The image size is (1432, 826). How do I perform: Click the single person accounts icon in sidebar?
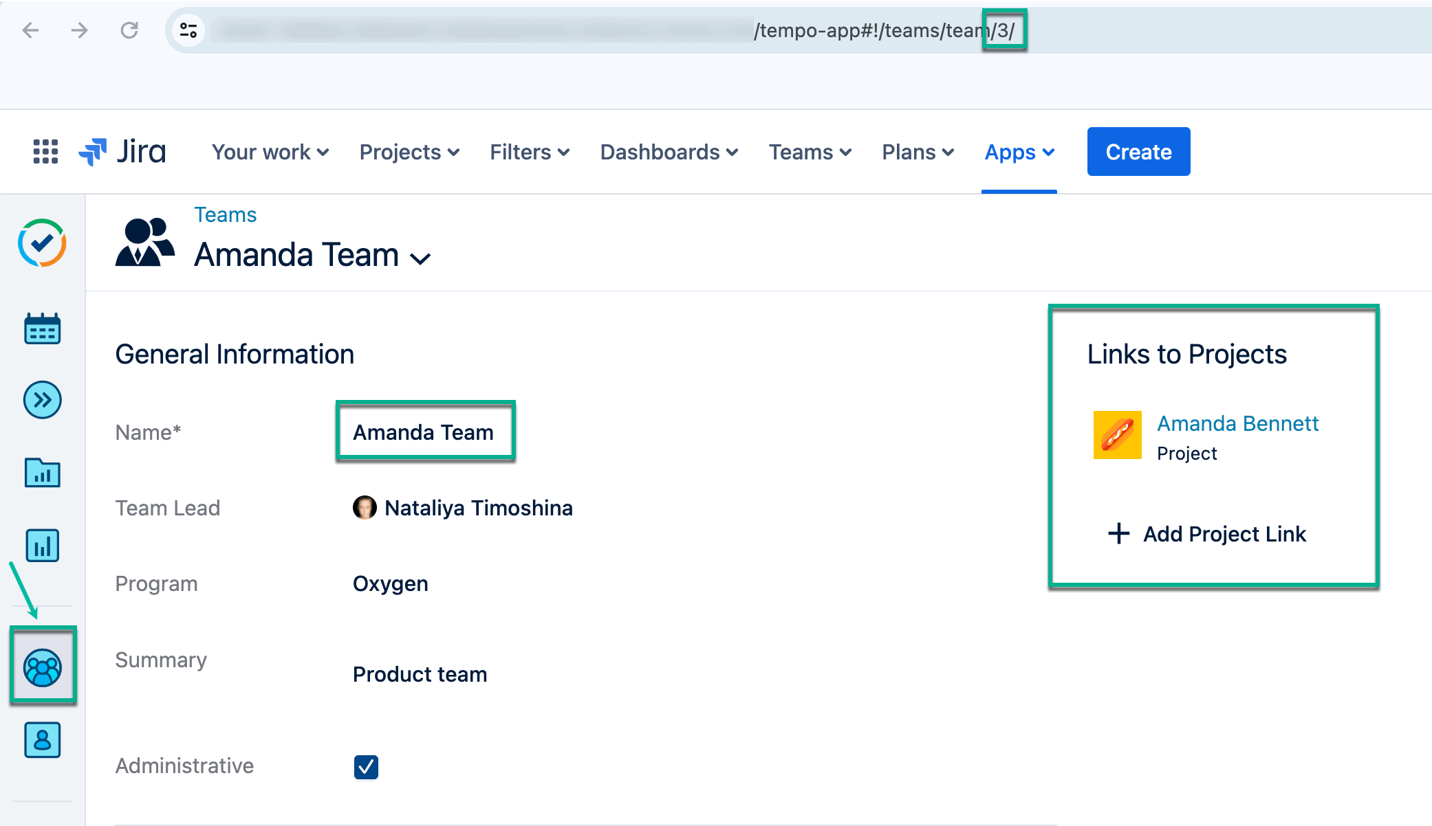[42, 740]
